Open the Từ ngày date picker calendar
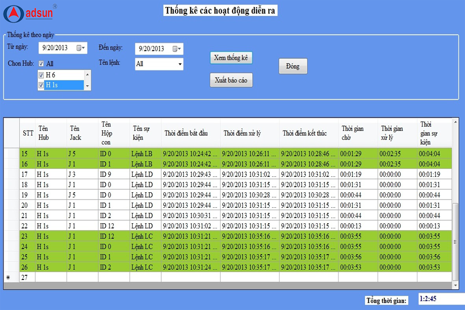The height and width of the screenshot is (310, 465). tap(80, 48)
